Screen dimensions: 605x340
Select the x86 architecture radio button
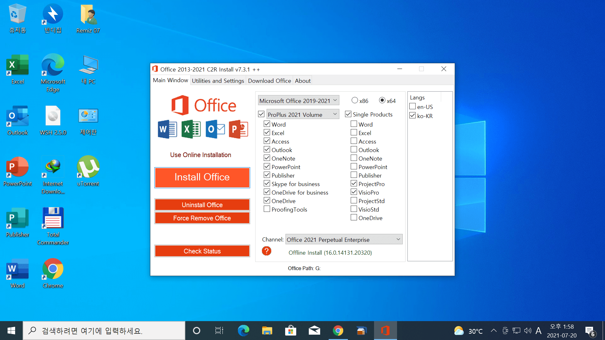pos(355,100)
